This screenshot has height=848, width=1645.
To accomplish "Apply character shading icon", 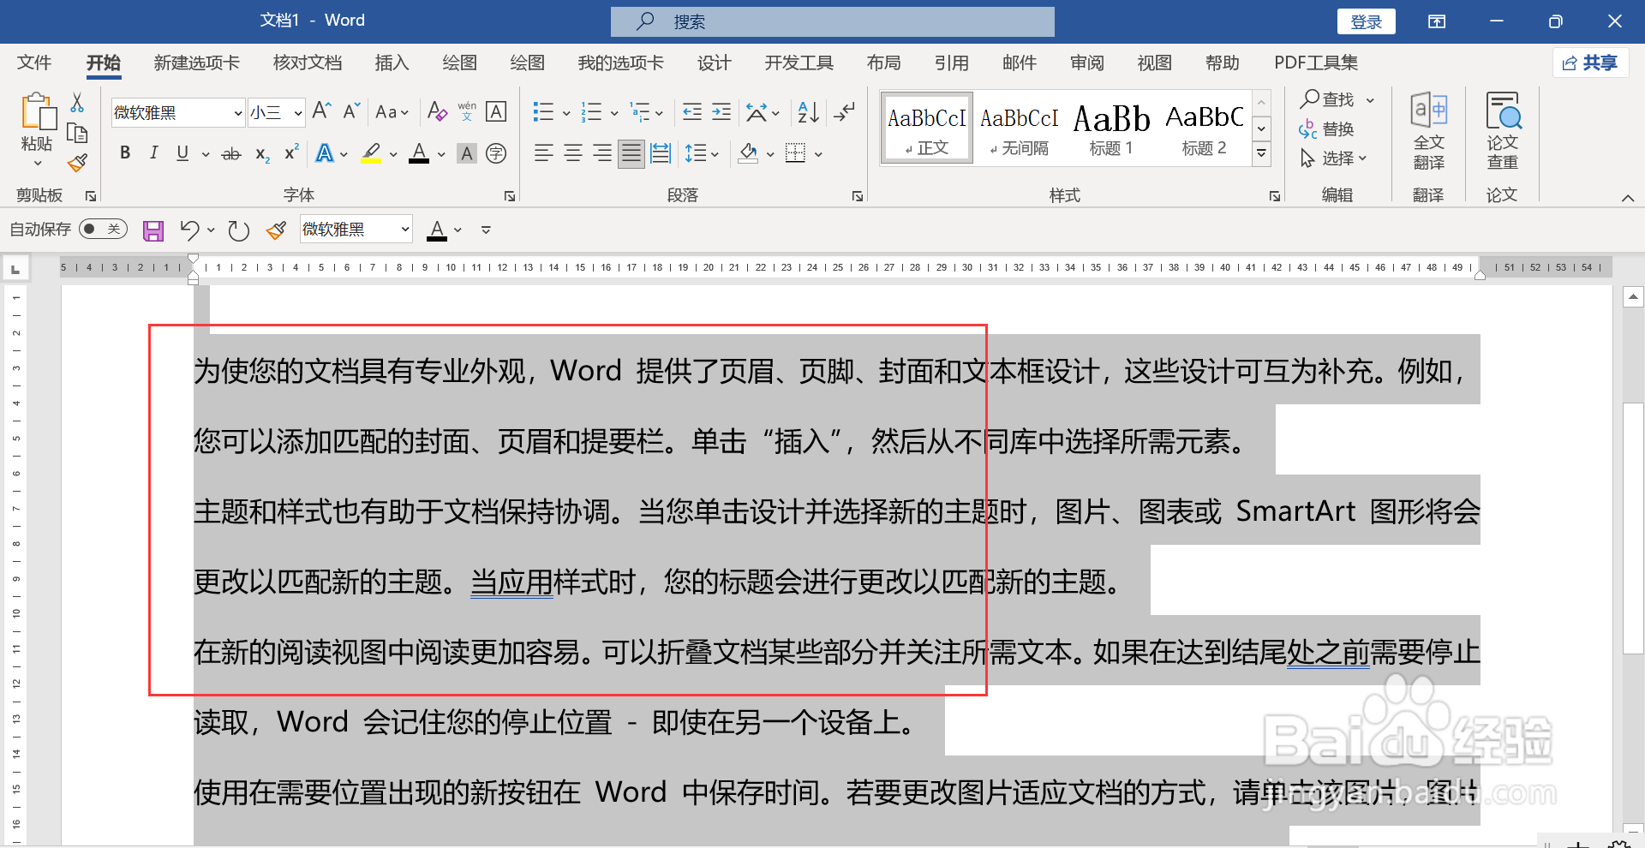I will 467,153.
